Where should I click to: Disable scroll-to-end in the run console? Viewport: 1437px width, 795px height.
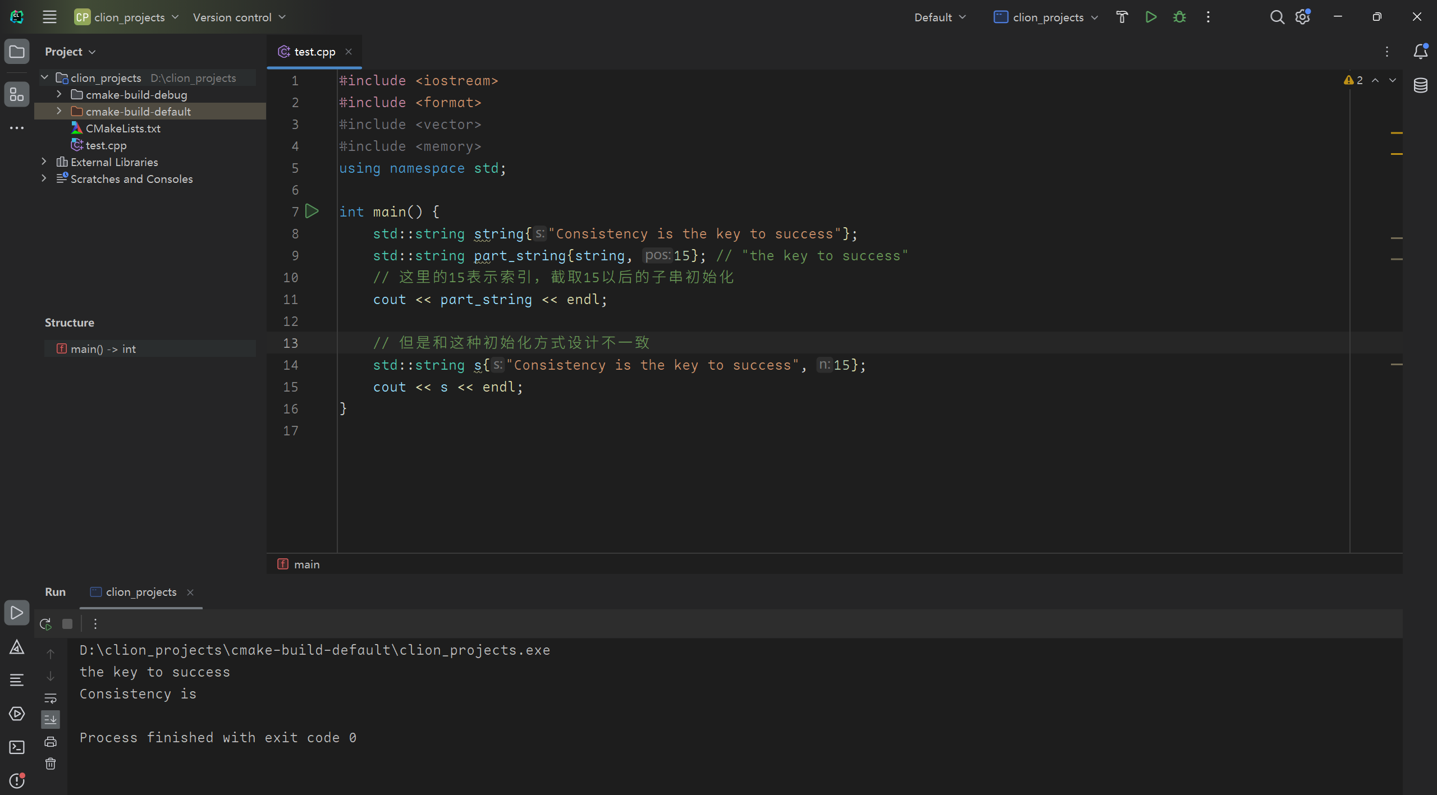tap(50, 719)
